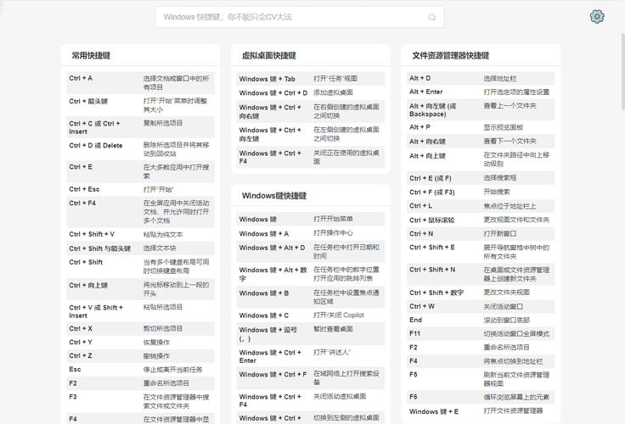Click the Alt + 向右键 shortcut row

(x=481, y=142)
